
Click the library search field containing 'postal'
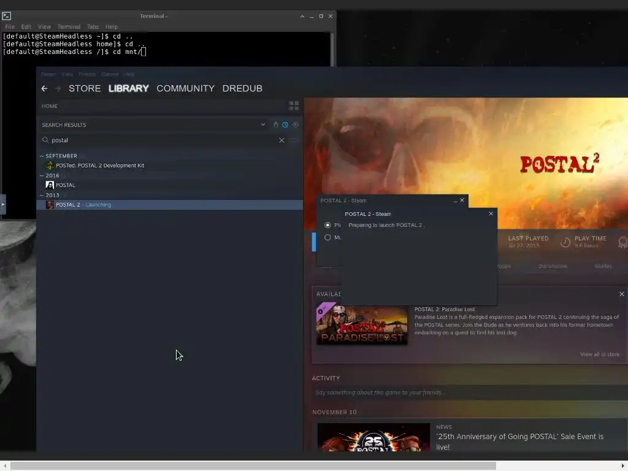(x=163, y=140)
